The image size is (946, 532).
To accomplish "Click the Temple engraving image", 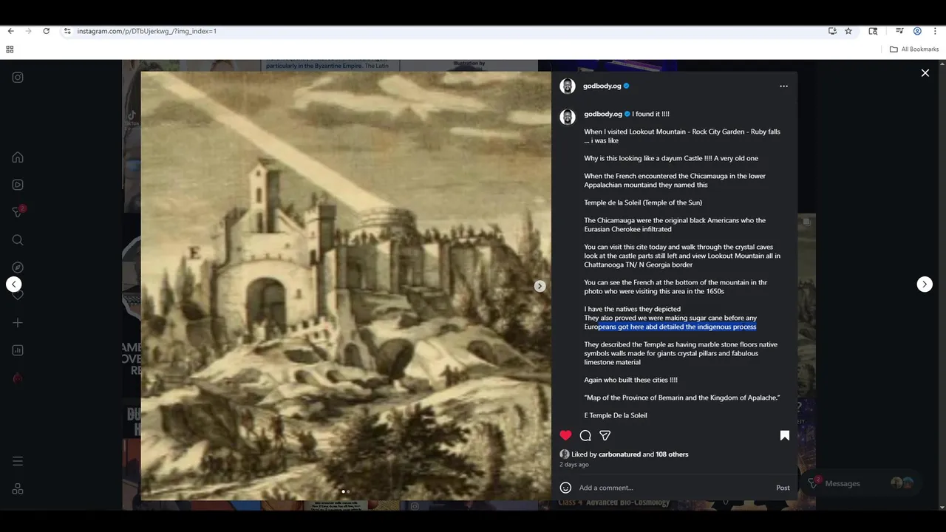I will (346, 286).
